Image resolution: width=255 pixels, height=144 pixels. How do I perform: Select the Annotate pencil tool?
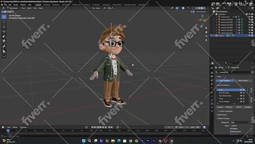(4, 46)
